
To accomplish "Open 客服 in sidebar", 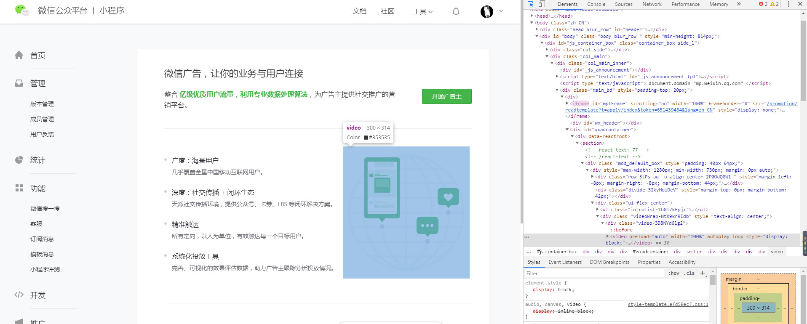I will [36, 224].
